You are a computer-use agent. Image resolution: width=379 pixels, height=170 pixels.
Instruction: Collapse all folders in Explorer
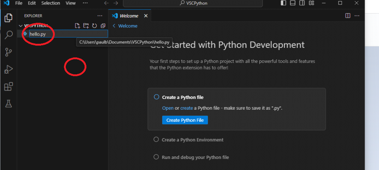(103, 26)
